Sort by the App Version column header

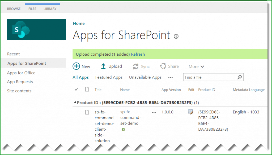coord(171,90)
